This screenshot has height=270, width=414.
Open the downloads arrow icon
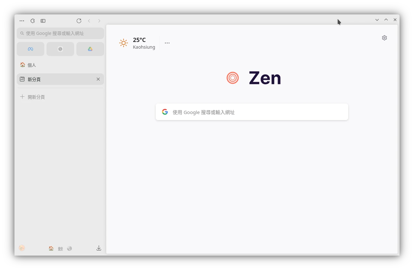tap(99, 248)
